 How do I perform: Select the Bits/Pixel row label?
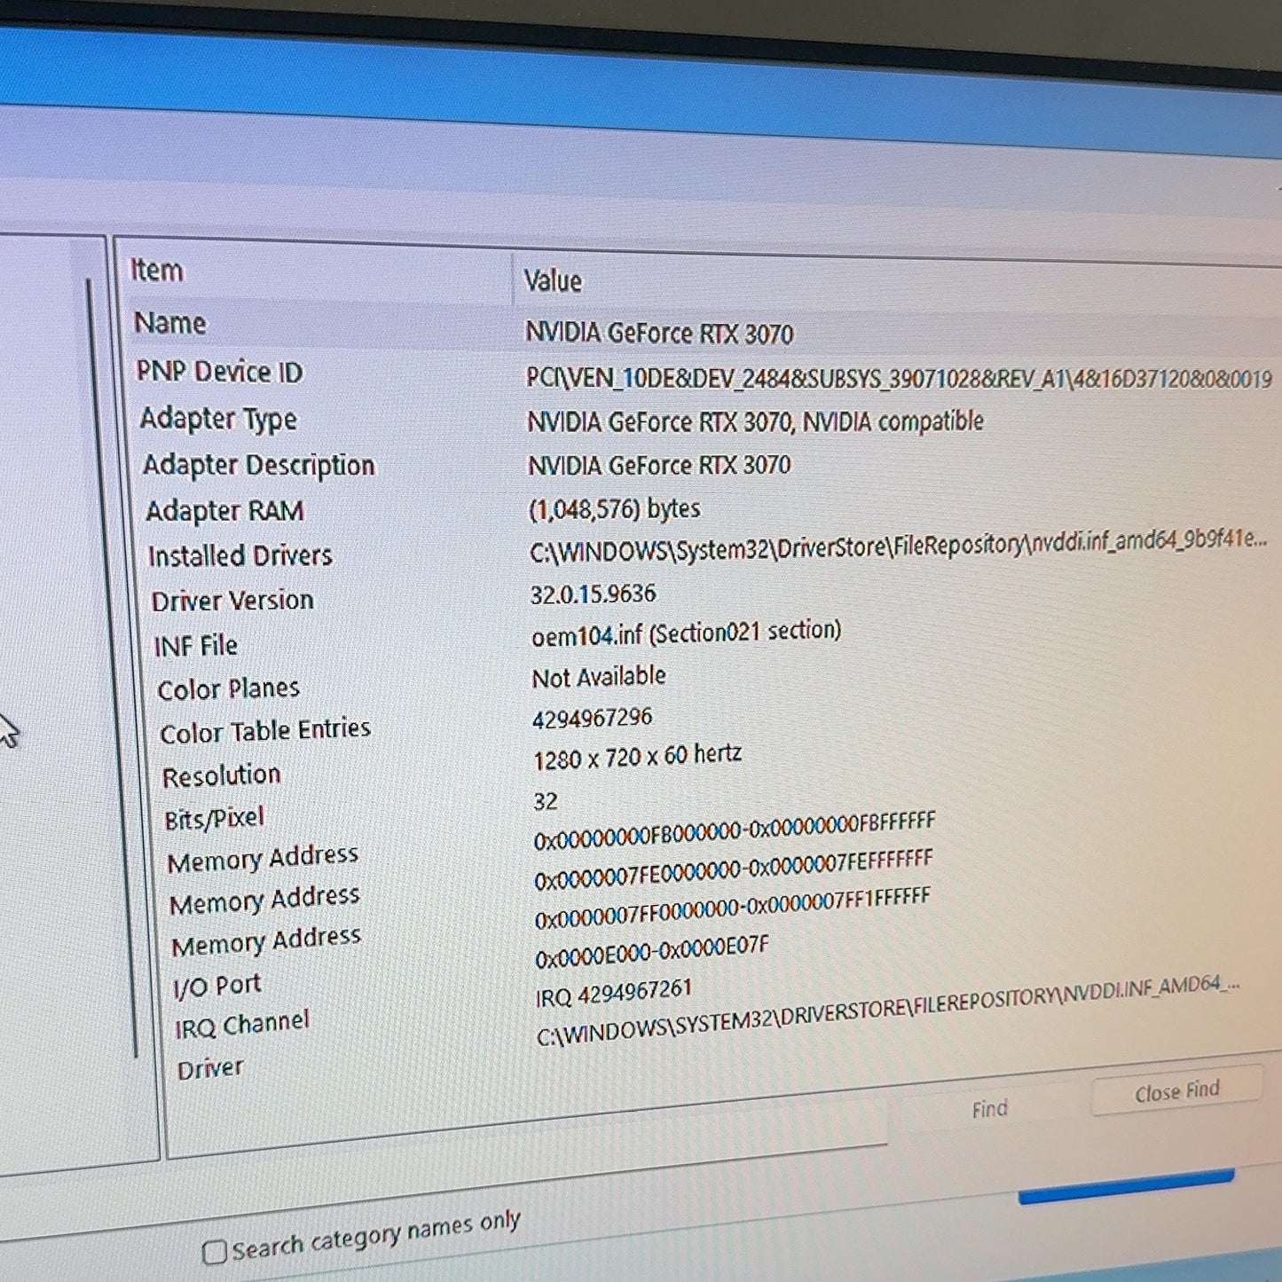tap(215, 818)
